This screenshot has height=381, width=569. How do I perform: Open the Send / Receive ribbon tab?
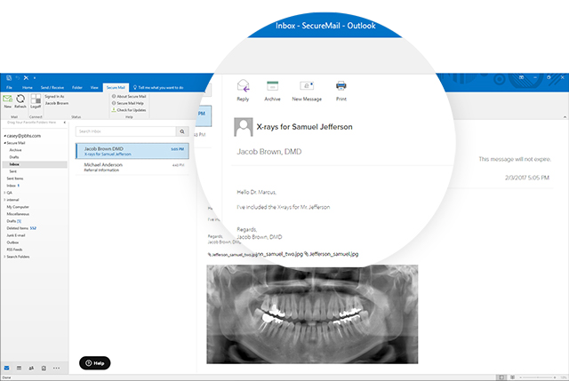52,87
